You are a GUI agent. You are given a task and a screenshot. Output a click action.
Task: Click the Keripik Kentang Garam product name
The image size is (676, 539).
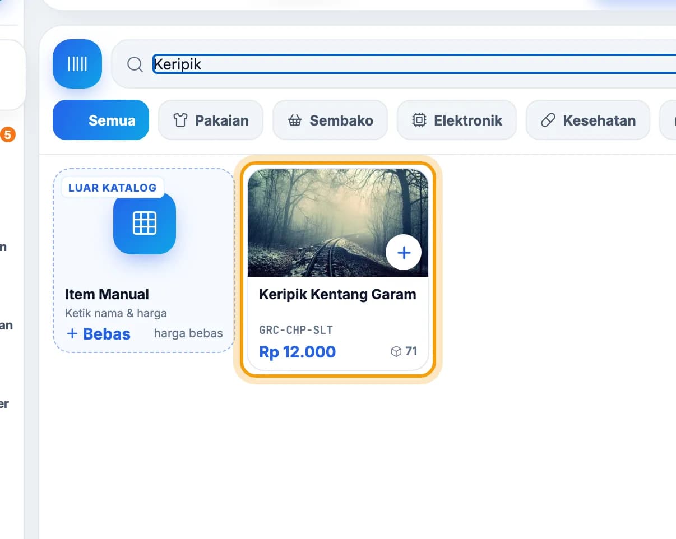pos(338,294)
